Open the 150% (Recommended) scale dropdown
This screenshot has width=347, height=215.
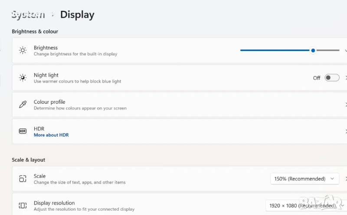click(304, 179)
